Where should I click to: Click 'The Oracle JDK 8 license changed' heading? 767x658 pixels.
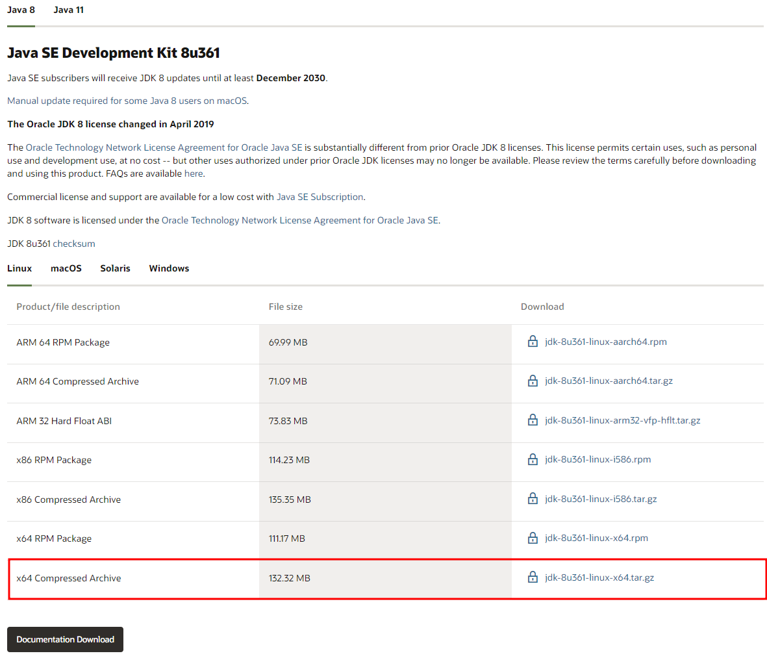(110, 124)
